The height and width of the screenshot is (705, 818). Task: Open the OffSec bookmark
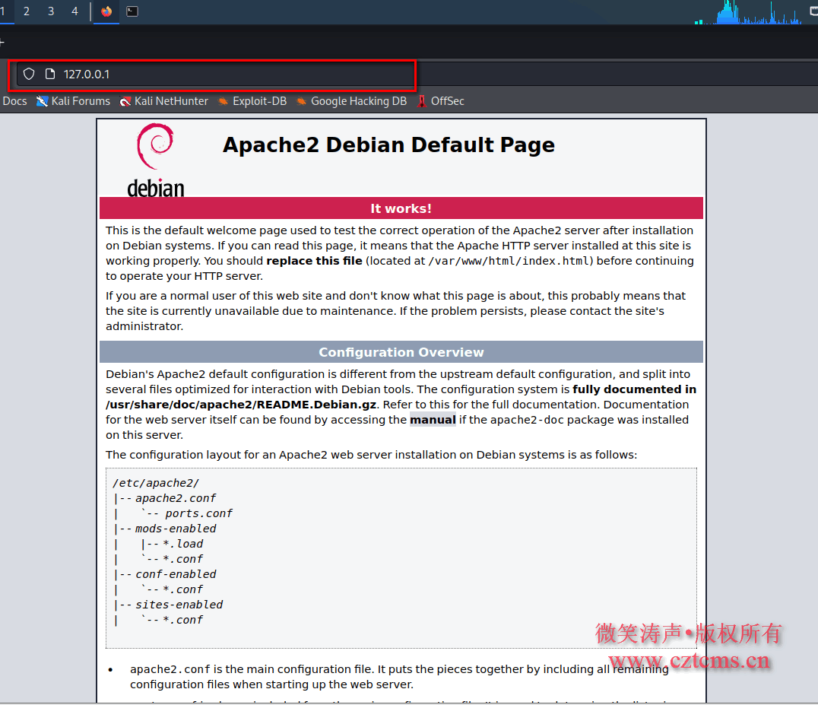(440, 101)
